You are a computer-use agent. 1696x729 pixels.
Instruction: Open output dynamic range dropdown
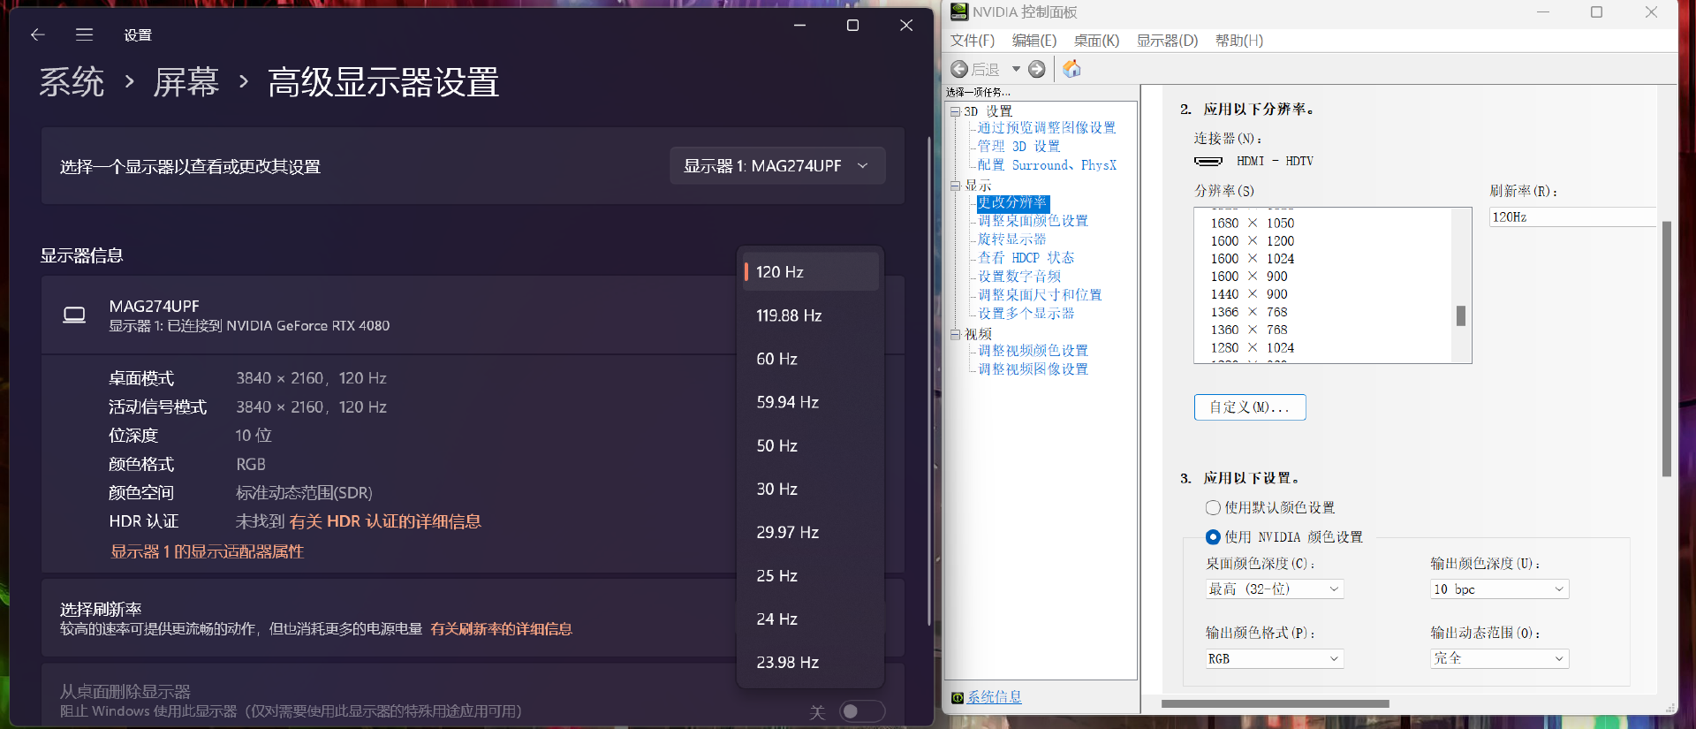pos(1500,658)
